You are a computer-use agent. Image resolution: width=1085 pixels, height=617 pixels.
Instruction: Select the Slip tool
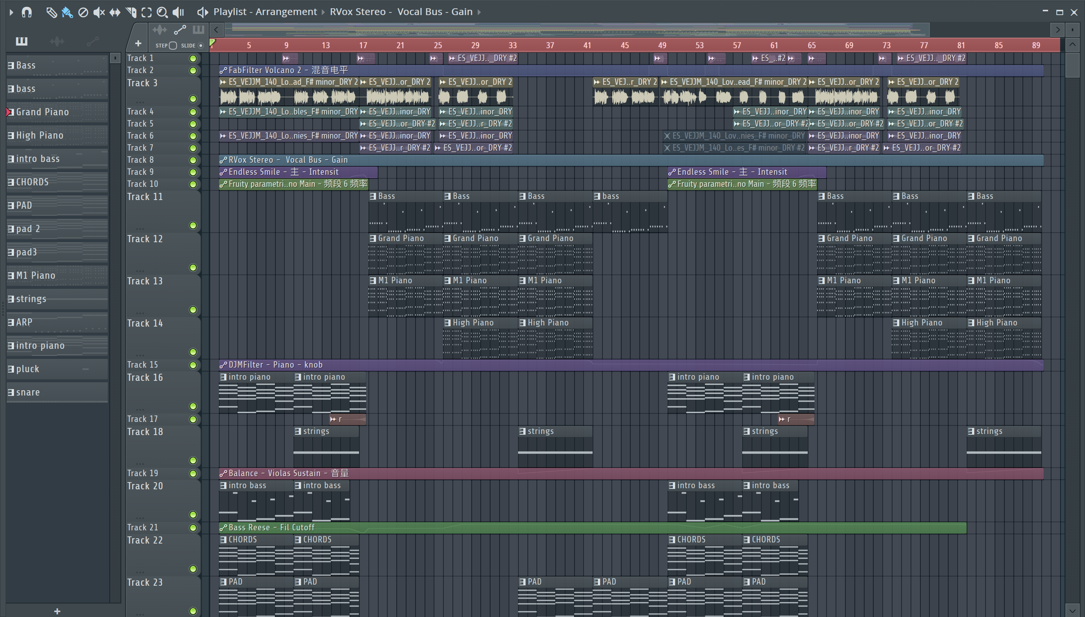[x=115, y=12]
